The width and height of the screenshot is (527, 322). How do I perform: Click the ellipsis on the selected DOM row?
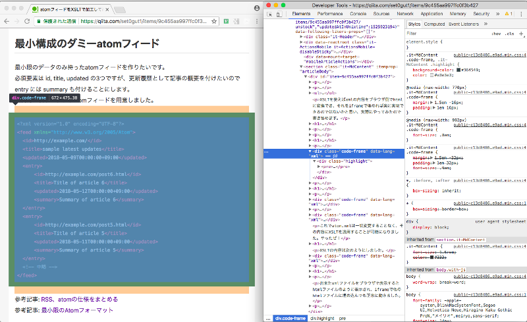coord(266,152)
